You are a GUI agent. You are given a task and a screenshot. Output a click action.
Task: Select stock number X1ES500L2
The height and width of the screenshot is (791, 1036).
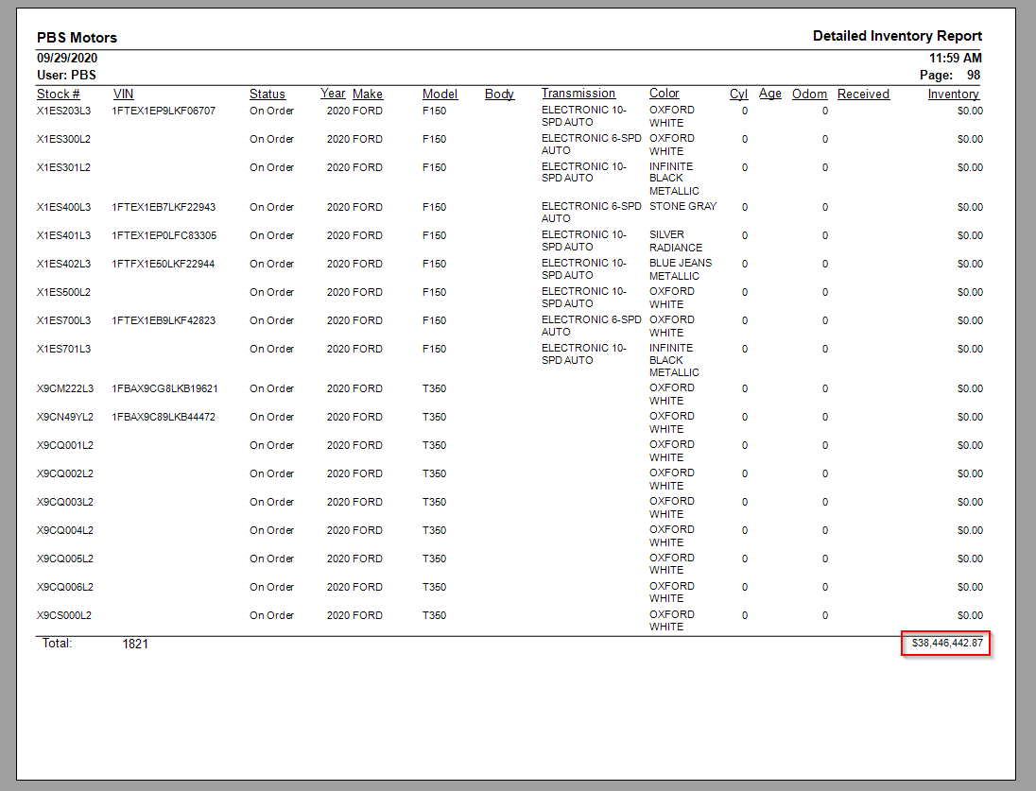pos(63,293)
